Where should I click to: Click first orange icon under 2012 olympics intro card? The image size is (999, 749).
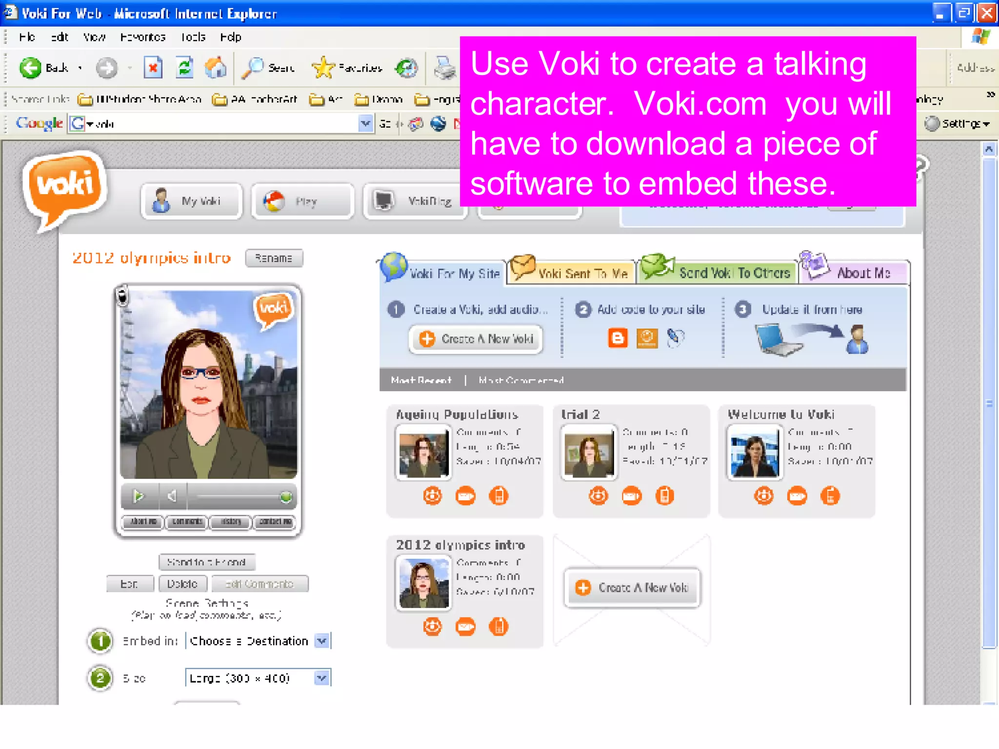coord(432,626)
